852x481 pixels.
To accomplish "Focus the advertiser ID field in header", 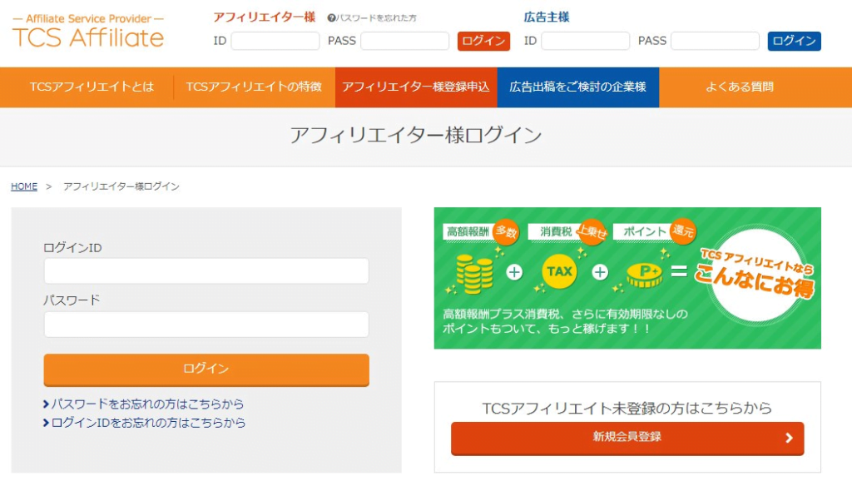I will coord(585,41).
